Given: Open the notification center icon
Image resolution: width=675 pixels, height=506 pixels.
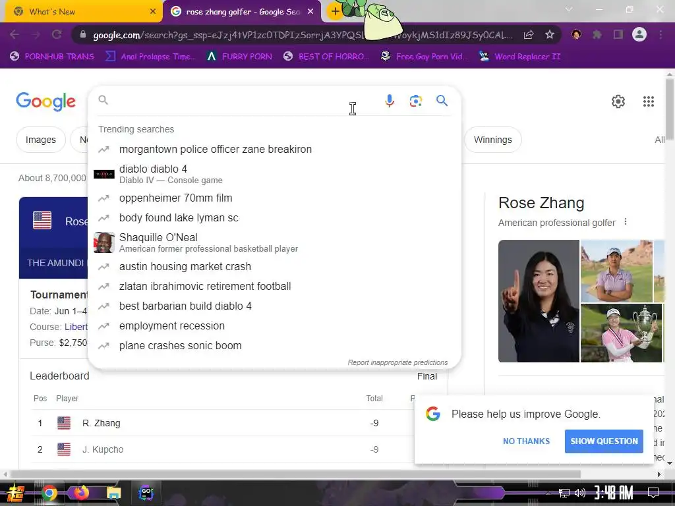Looking at the screenshot, I should coord(653,492).
